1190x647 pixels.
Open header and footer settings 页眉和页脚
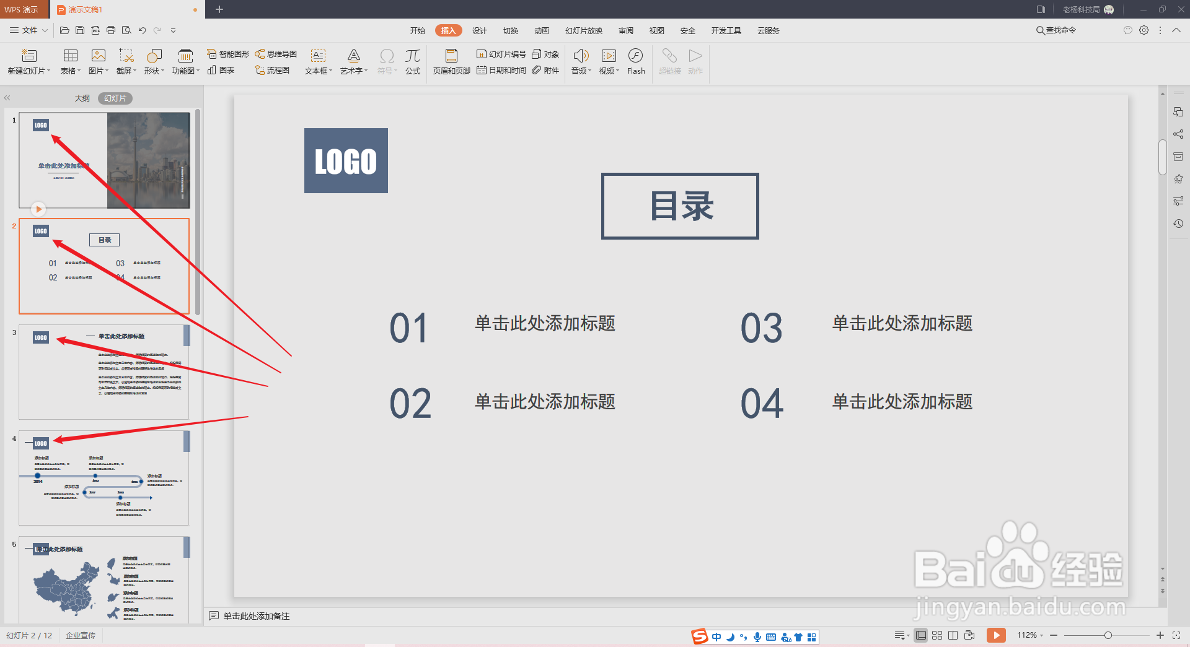click(451, 62)
